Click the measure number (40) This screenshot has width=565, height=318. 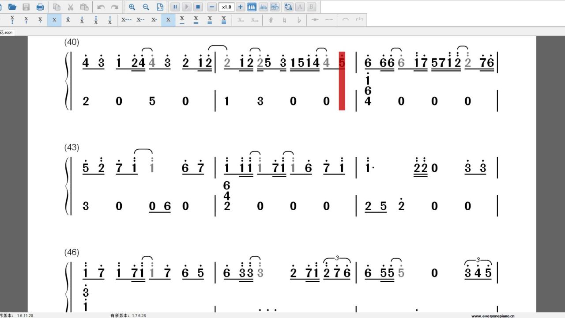pos(72,42)
